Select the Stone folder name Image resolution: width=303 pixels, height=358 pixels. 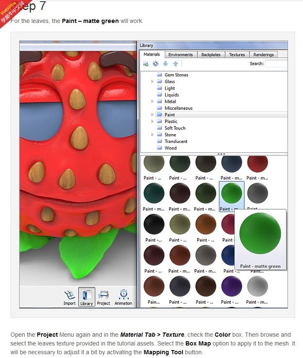170,135
